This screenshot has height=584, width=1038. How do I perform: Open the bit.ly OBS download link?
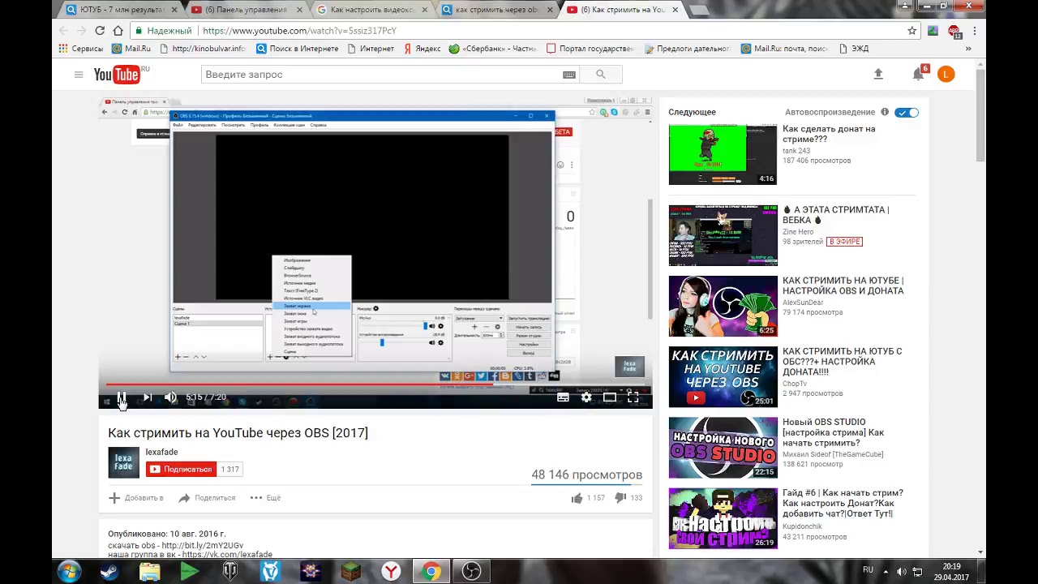(x=202, y=545)
